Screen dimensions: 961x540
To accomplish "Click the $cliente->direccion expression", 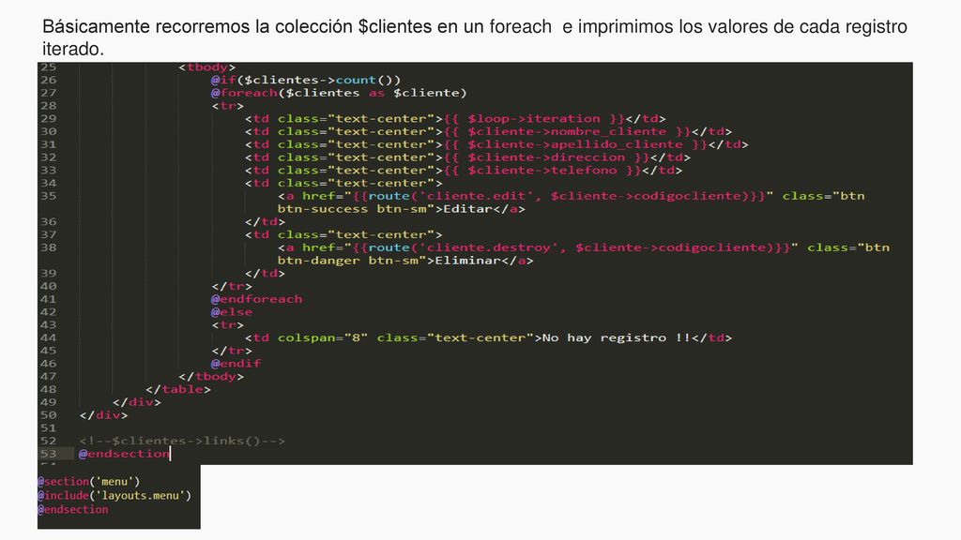I will tap(546, 157).
